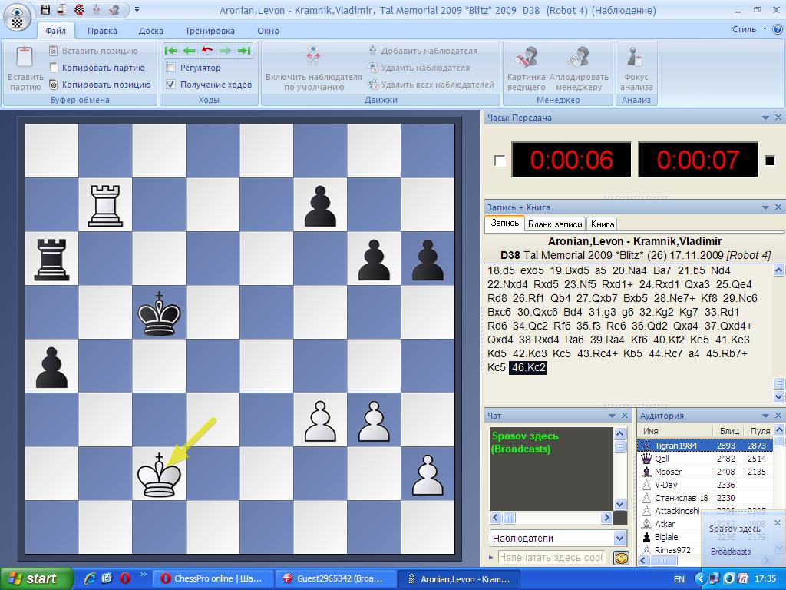Open the Книга tab in notation panel
Image resolution: width=786 pixels, height=590 pixels.
pyautogui.click(x=602, y=224)
